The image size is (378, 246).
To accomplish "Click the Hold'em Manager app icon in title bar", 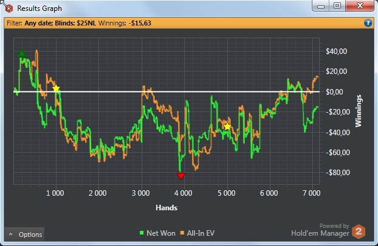I will coord(9,8).
